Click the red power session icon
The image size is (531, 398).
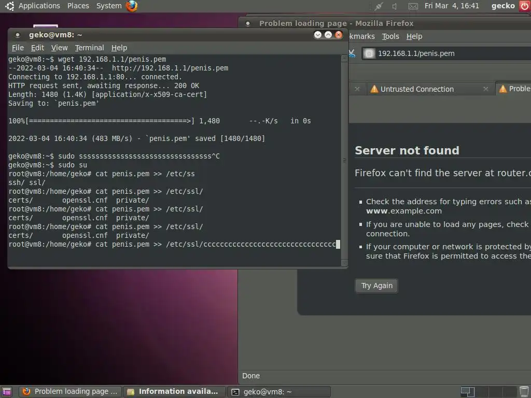(525, 6)
